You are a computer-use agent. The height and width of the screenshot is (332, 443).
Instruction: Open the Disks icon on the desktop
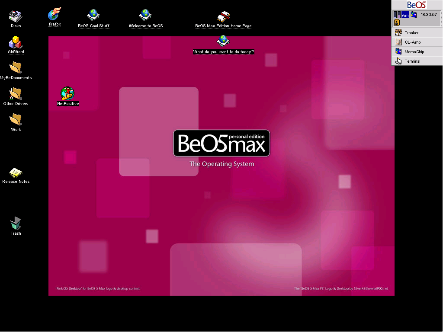pyautogui.click(x=16, y=16)
